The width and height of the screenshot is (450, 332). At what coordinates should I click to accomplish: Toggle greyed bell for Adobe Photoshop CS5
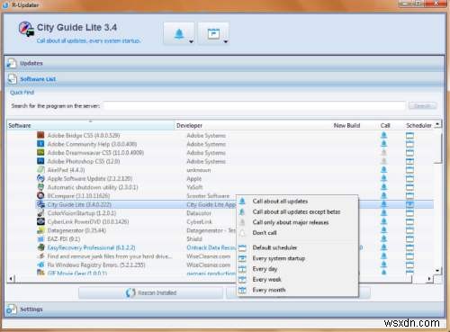coord(383,161)
